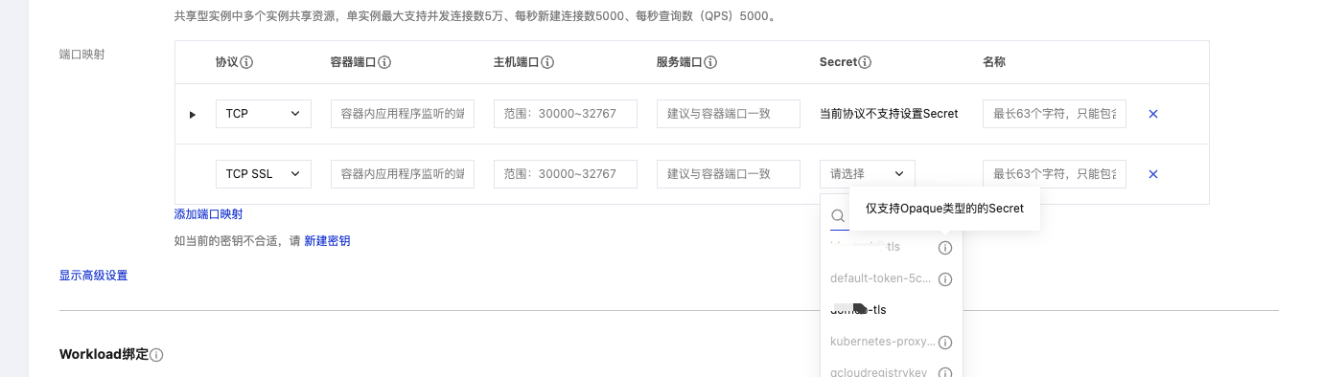Click 新建密钥 link
1323x377 pixels.
pyautogui.click(x=327, y=241)
